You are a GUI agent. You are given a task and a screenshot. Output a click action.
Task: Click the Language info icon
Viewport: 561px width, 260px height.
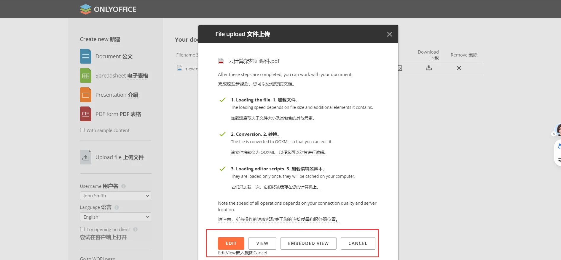click(x=117, y=207)
